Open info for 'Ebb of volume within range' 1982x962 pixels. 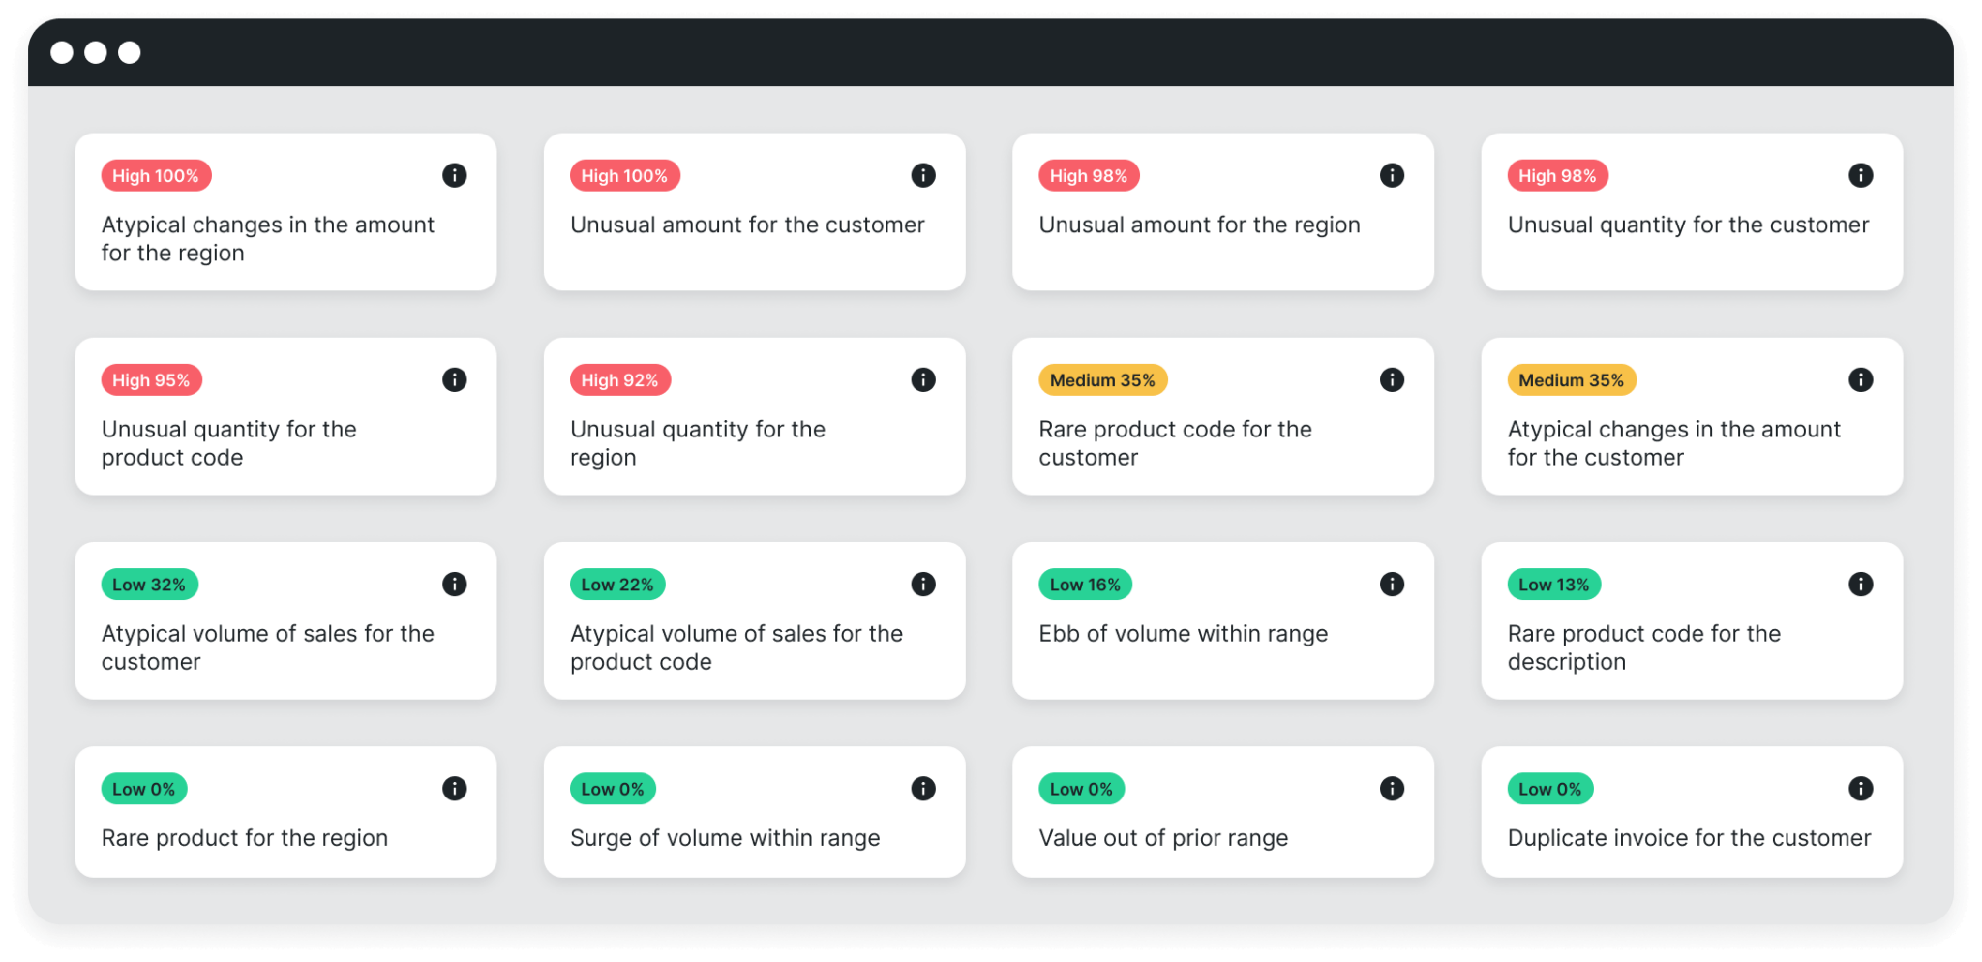[x=1392, y=584]
